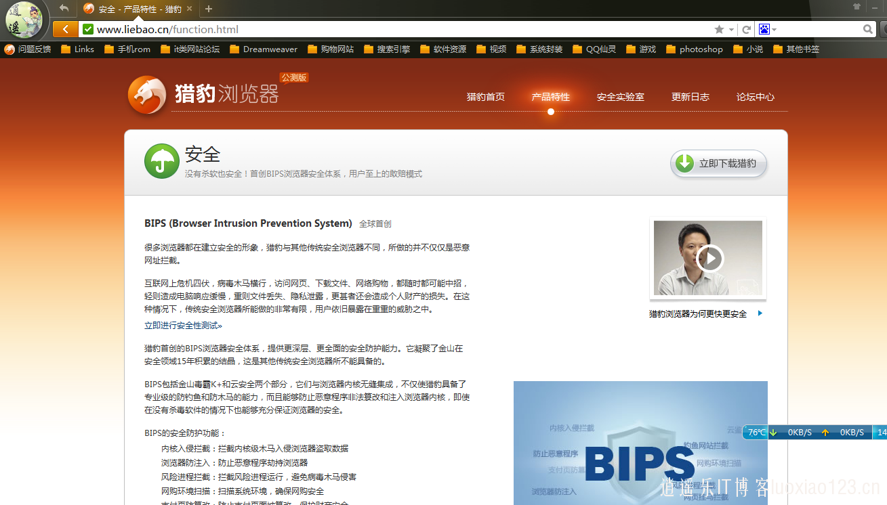Click the BIPS shield banner image
This screenshot has height=505, width=887.
pos(640,443)
